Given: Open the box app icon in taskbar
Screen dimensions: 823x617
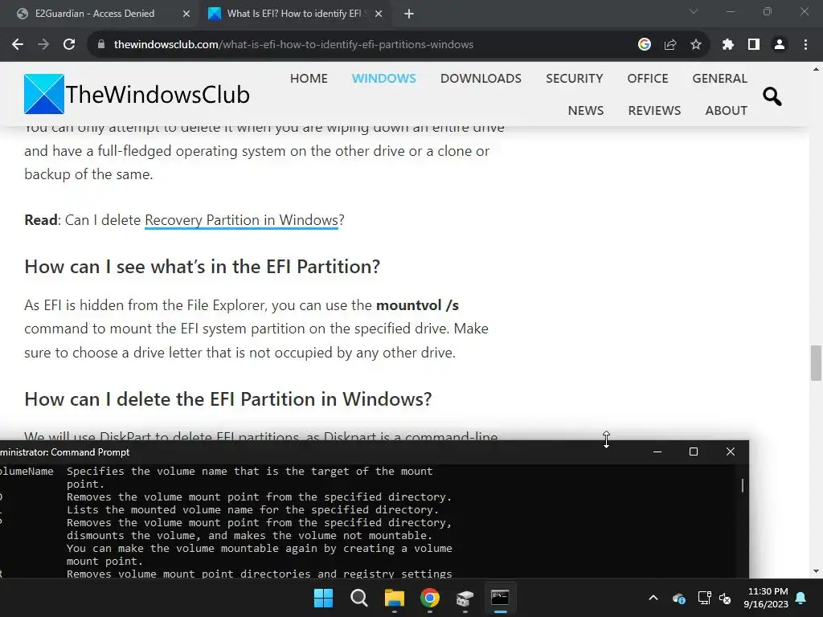Looking at the screenshot, I should pyautogui.click(x=465, y=598).
